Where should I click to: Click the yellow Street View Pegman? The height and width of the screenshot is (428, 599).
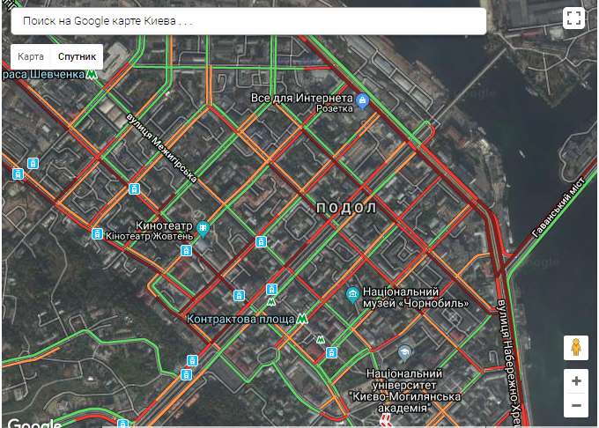coord(576,348)
